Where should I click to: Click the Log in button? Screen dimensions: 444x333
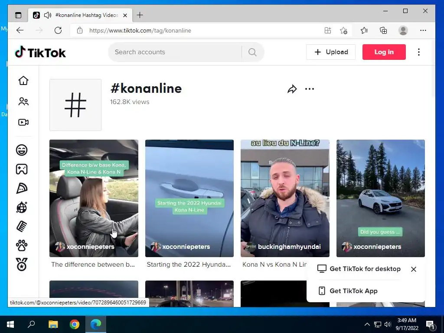(384, 52)
